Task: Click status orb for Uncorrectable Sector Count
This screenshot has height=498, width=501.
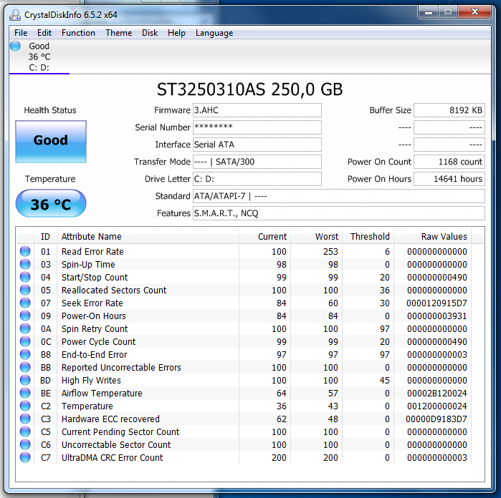Action: tap(25, 444)
